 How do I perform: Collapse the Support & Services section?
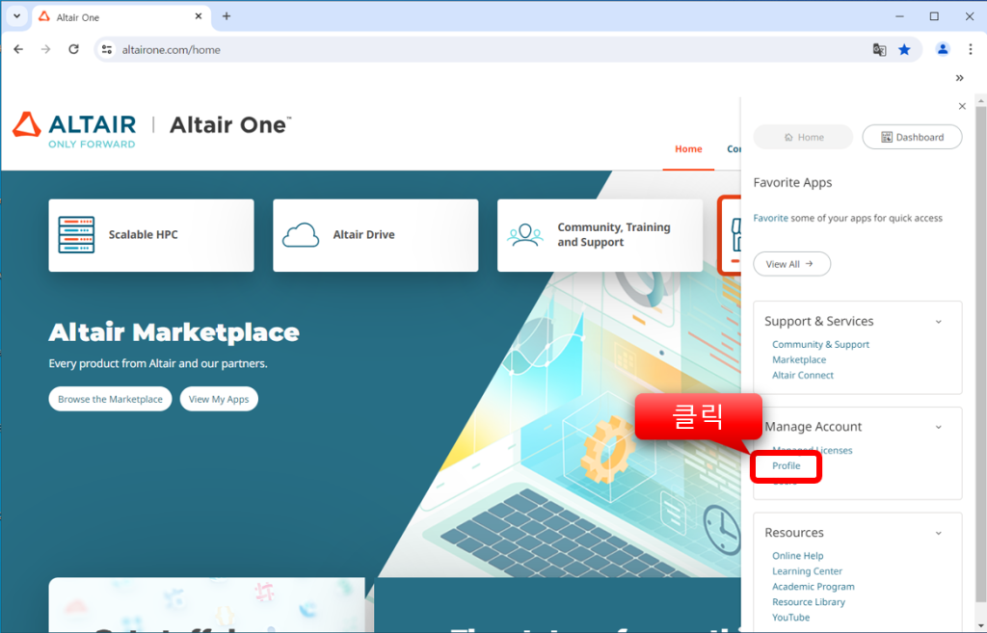click(x=938, y=322)
